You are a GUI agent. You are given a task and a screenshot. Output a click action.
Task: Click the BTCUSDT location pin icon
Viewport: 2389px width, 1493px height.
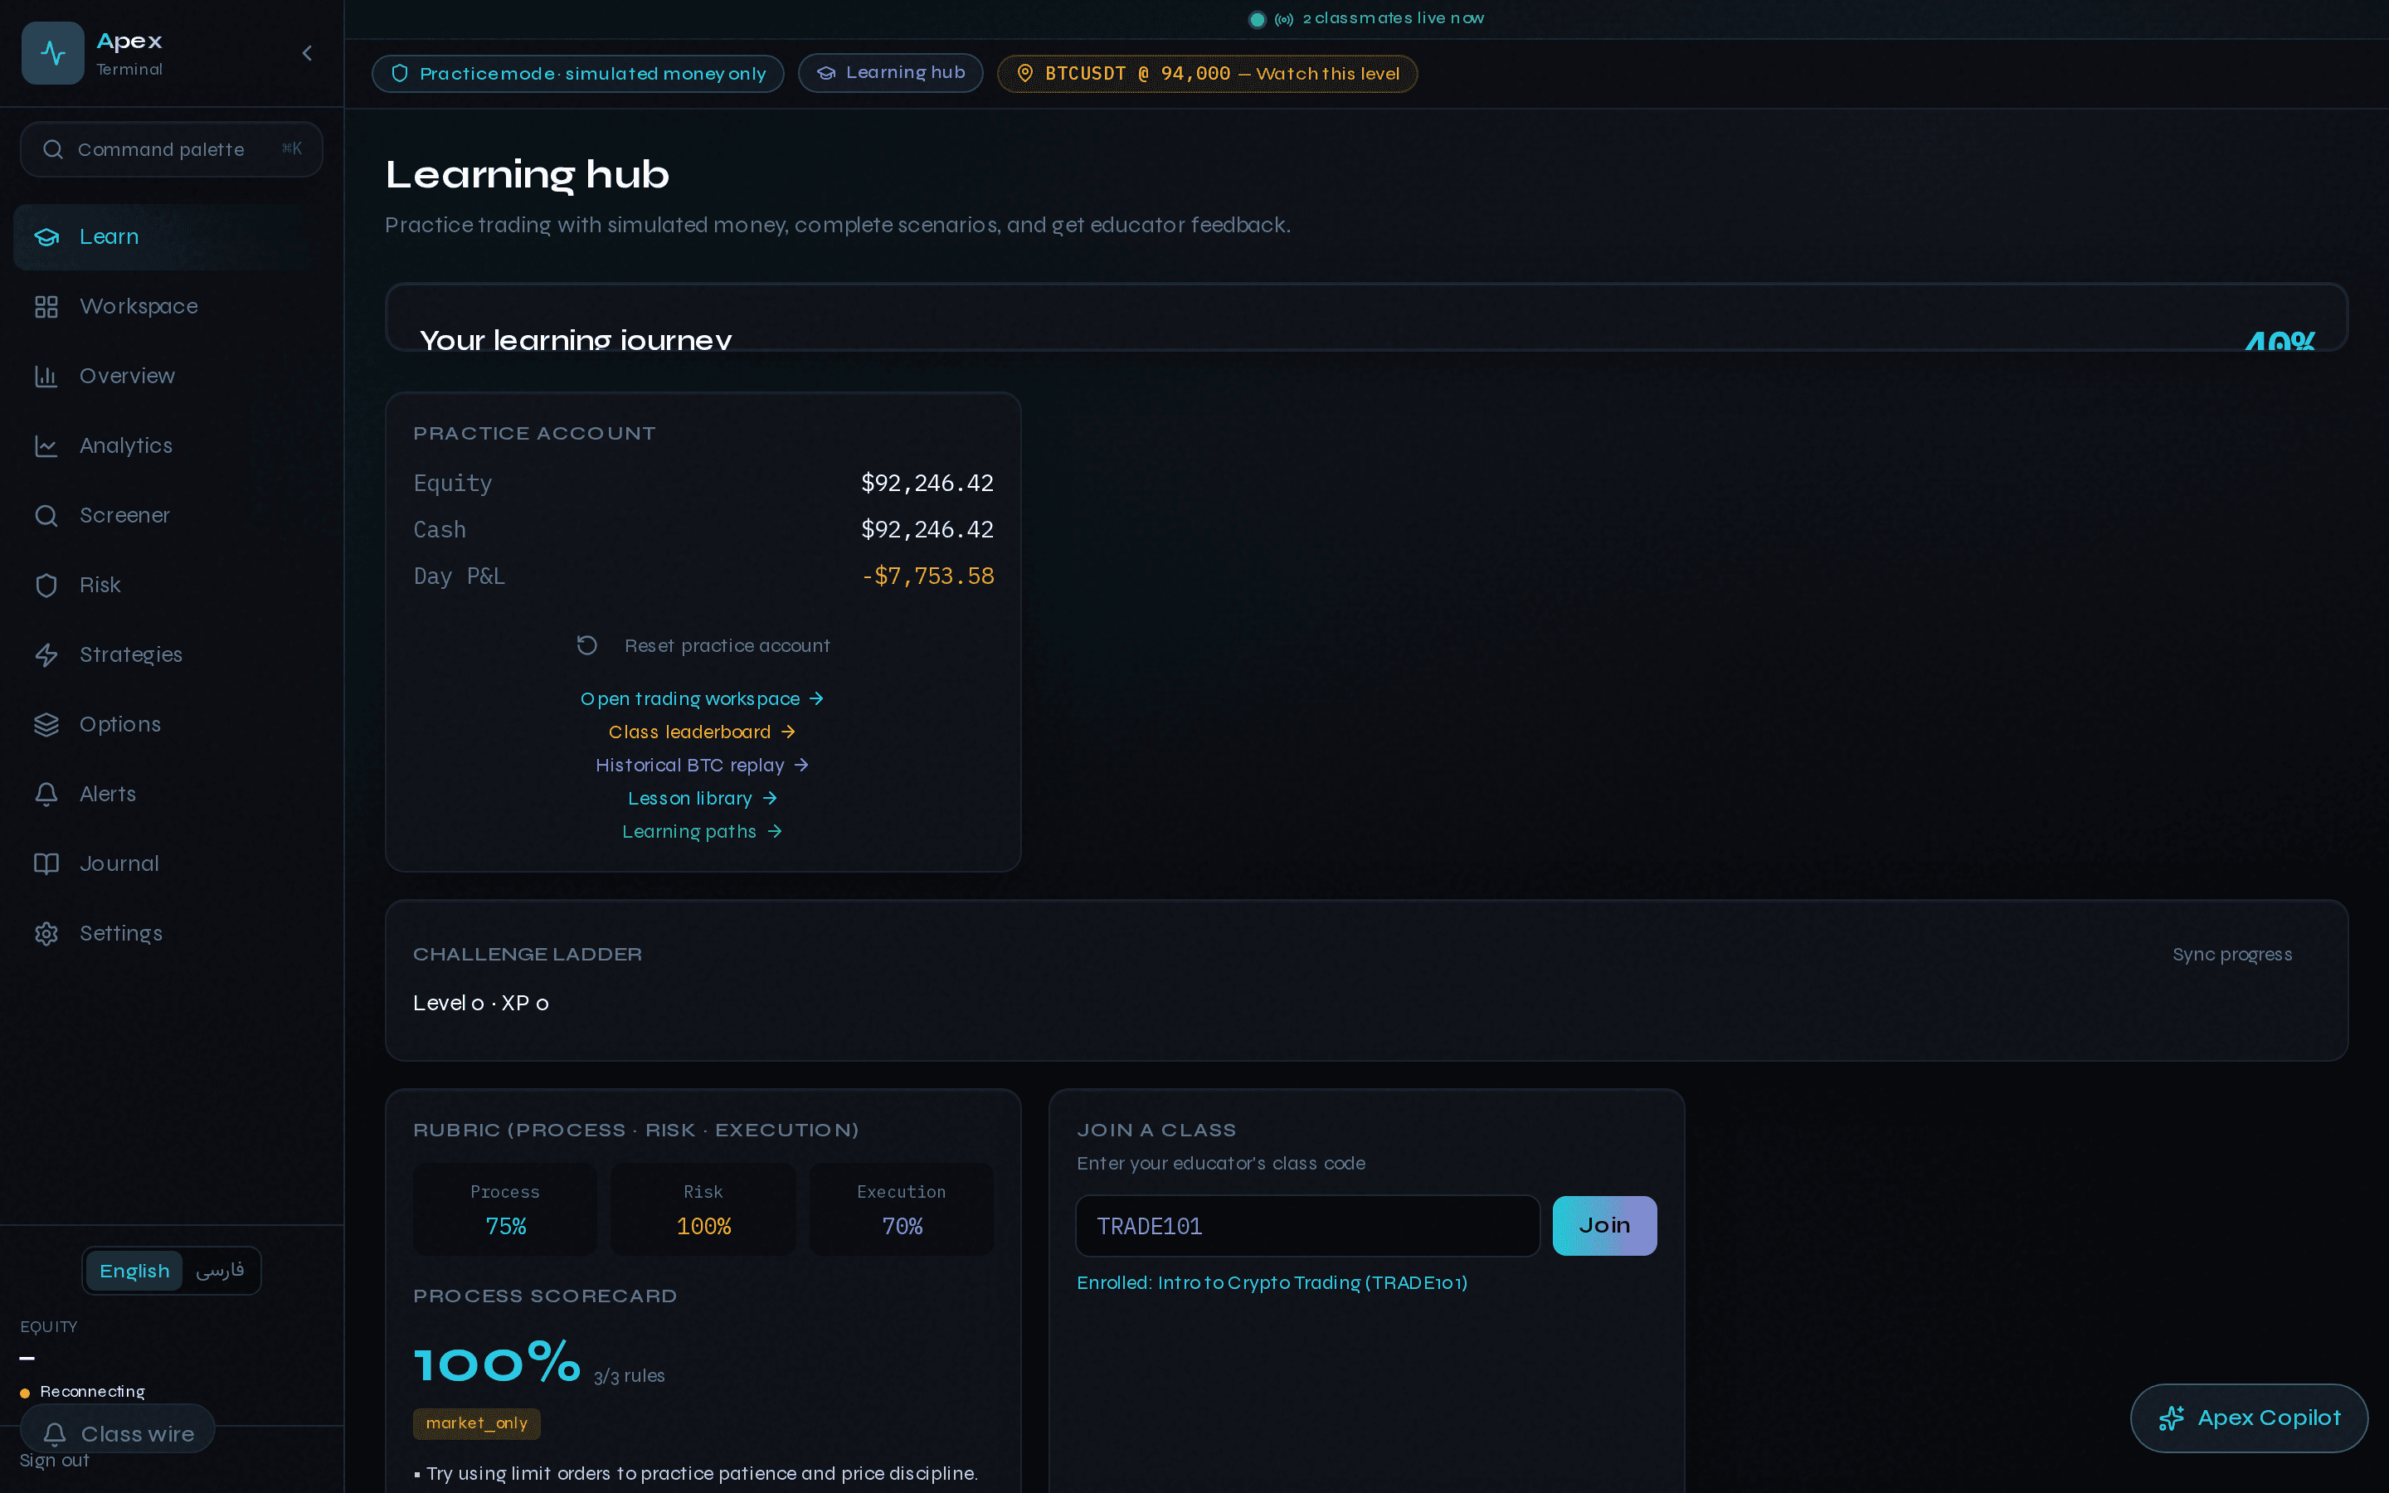[1024, 73]
